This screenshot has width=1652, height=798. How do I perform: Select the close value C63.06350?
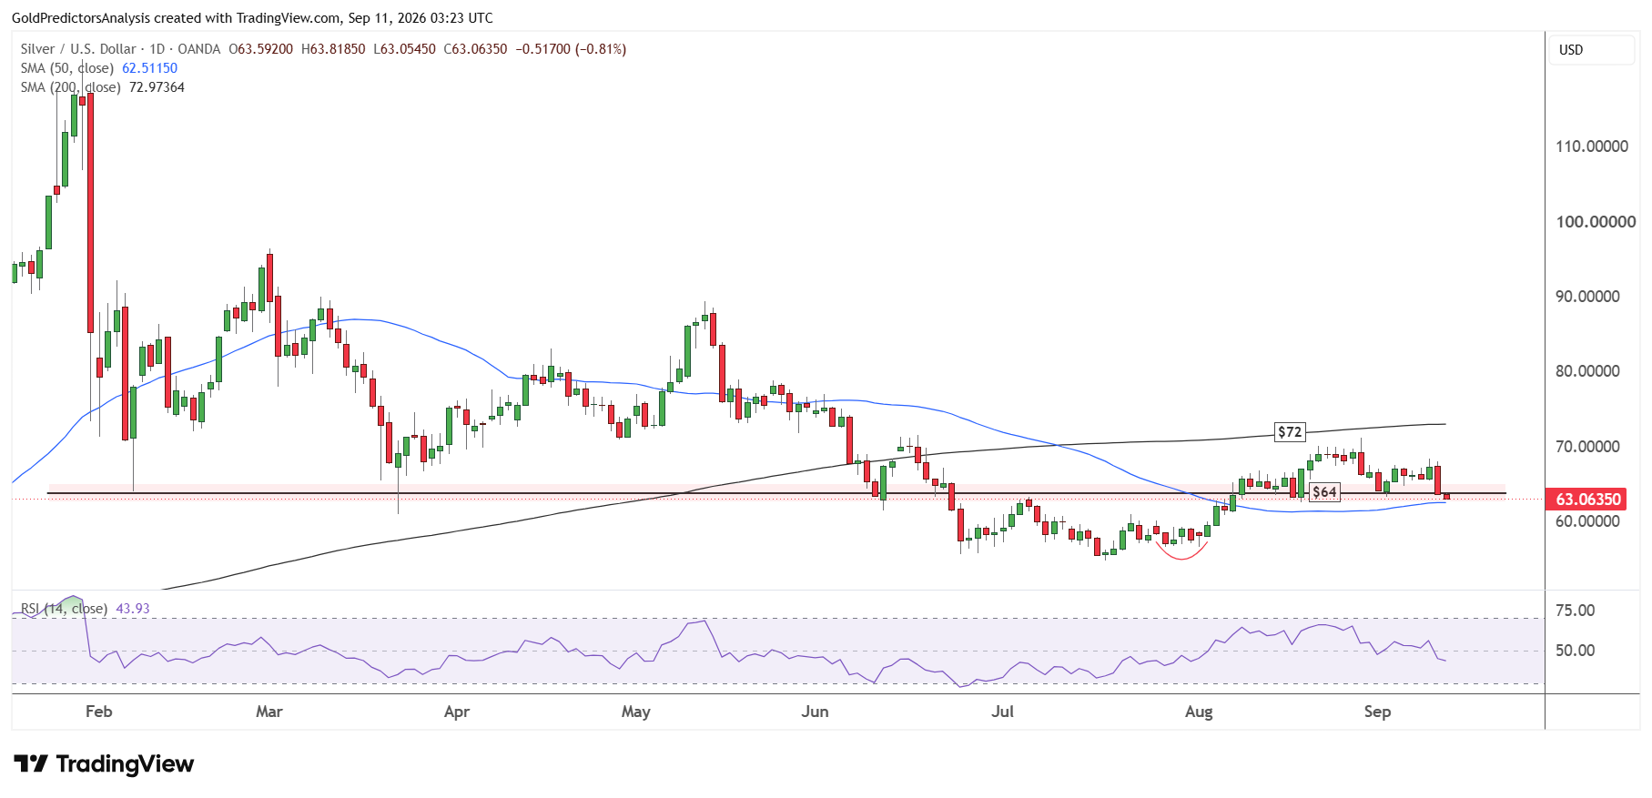(475, 49)
